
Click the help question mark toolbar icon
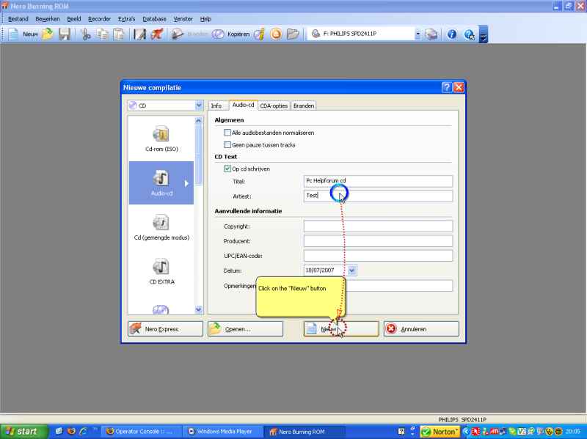click(x=469, y=34)
